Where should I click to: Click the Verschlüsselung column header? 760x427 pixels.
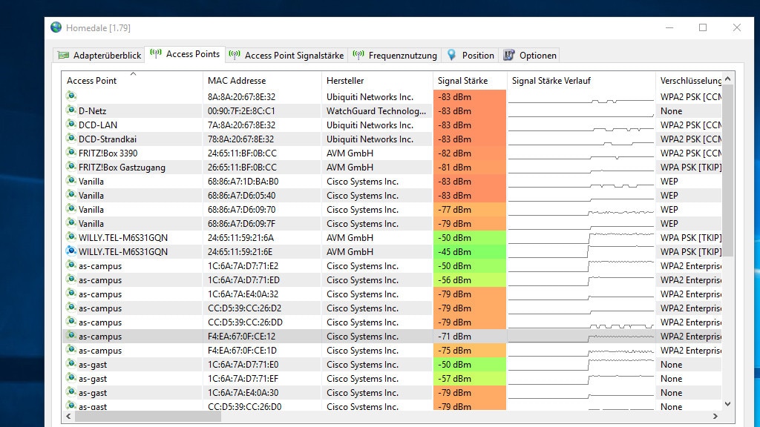689,80
